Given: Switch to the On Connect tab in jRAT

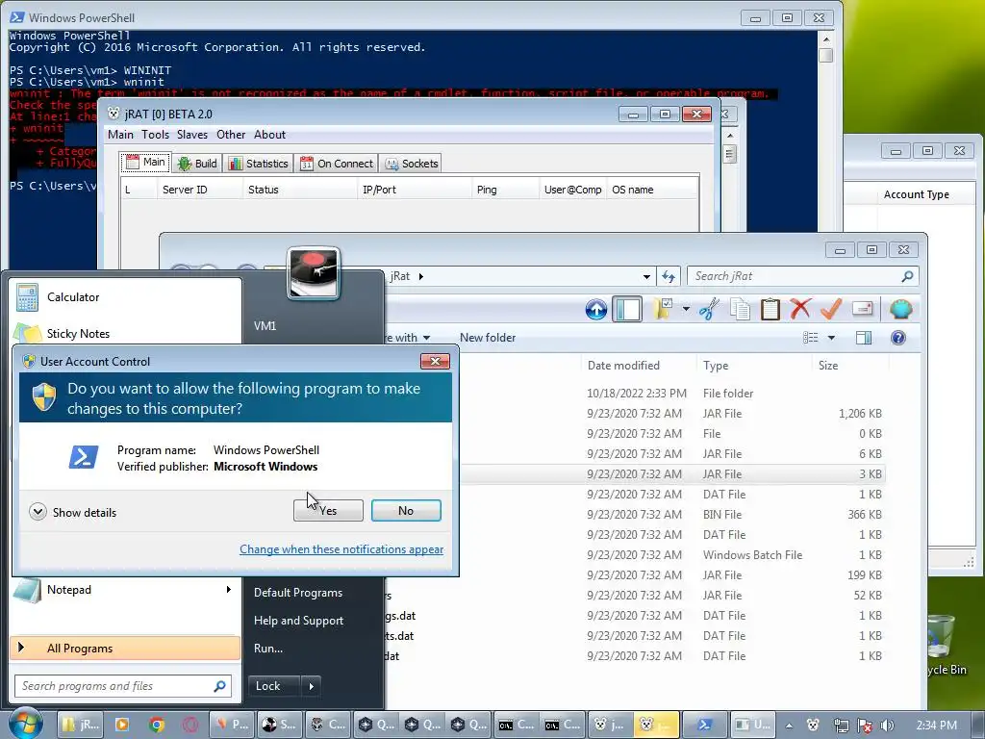Looking at the screenshot, I should click(x=337, y=164).
